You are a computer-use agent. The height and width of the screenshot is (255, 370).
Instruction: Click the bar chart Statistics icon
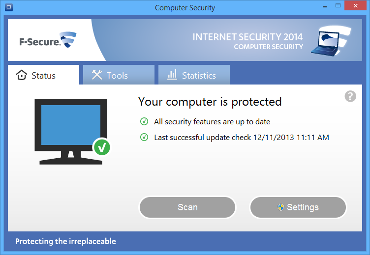(x=172, y=75)
